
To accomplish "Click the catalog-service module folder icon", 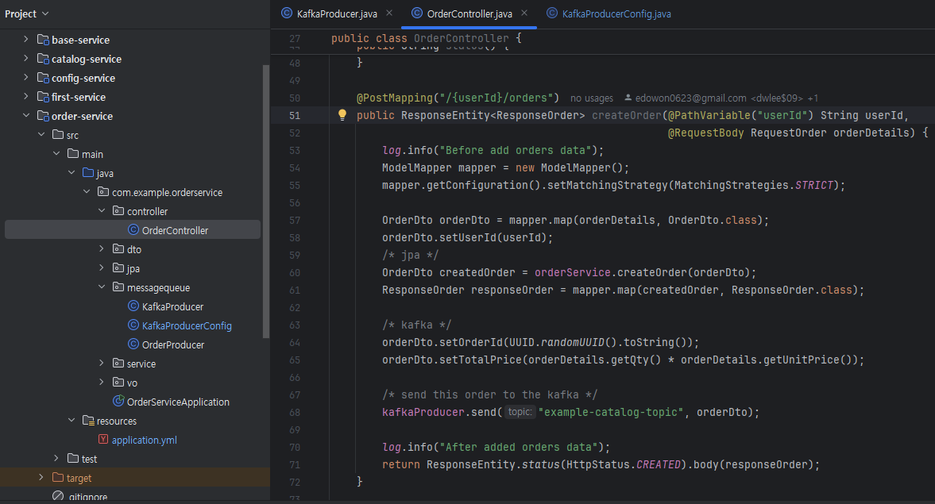I will coord(43,59).
